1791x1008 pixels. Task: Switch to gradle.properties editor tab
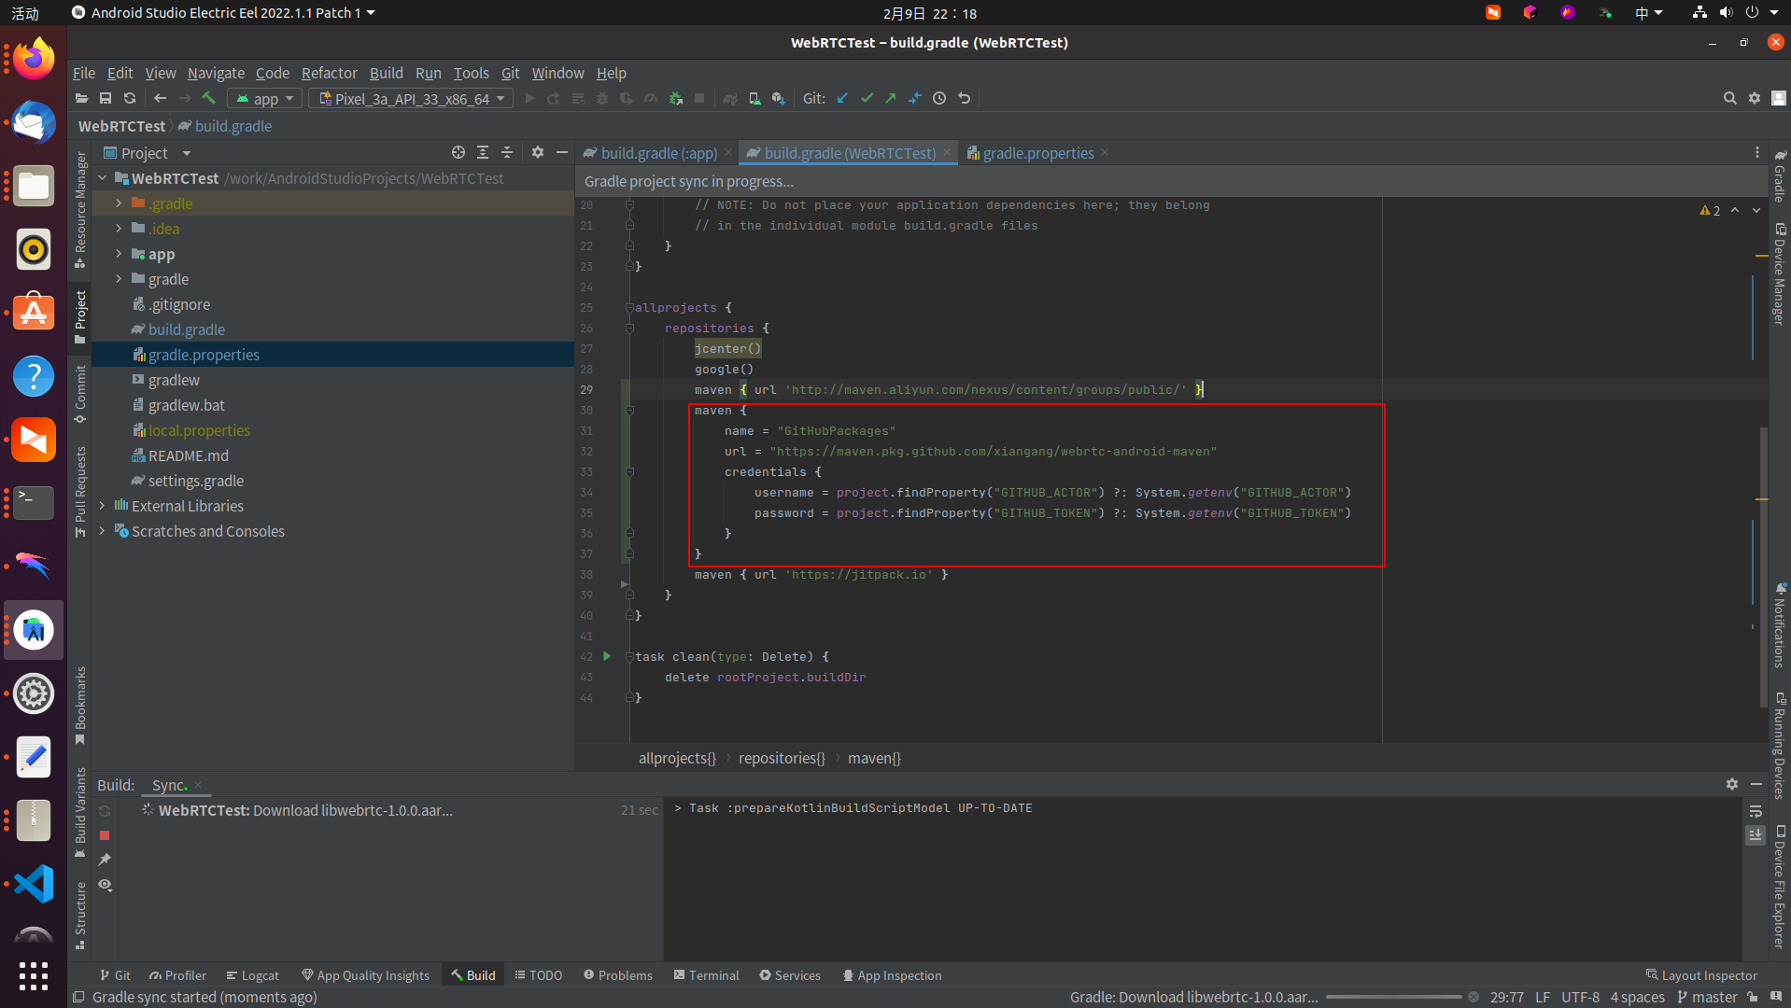click(1037, 152)
